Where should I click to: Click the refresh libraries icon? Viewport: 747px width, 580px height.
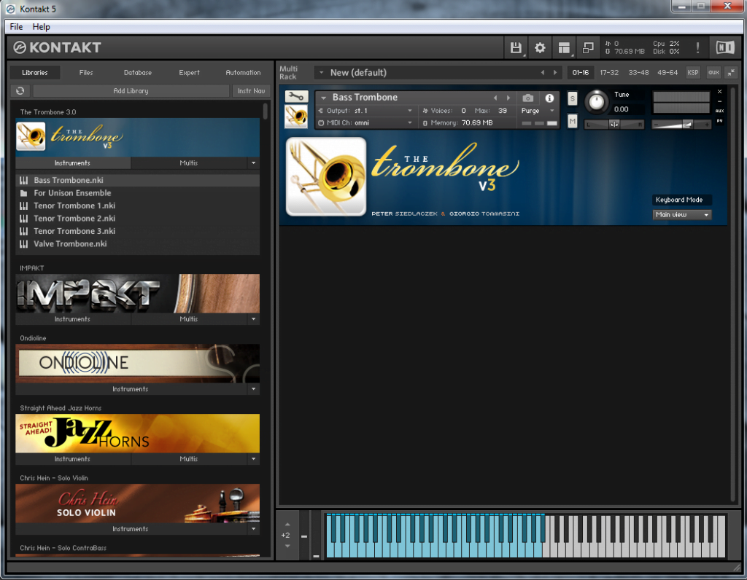tap(20, 90)
